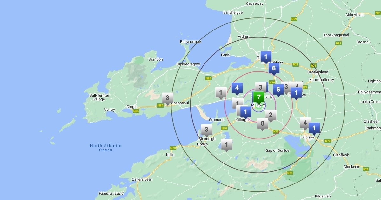This screenshot has height=200, width=381.
Task: Open the gray marker 3 above Glenbeigh
Action: (x=206, y=130)
